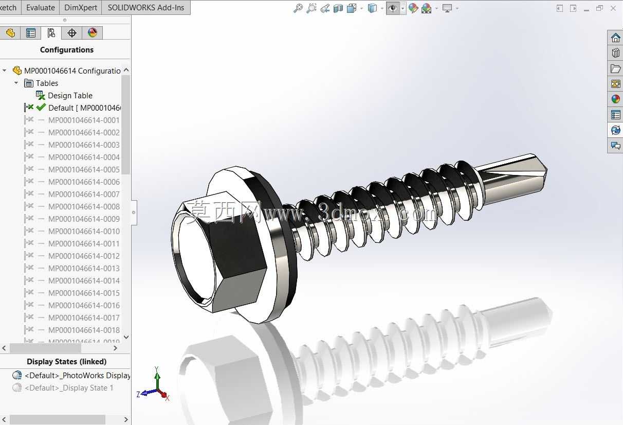Activate the <Default>_Display State 1 display state
Image resolution: width=623 pixels, height=425 pixels.
pos(69,388)
